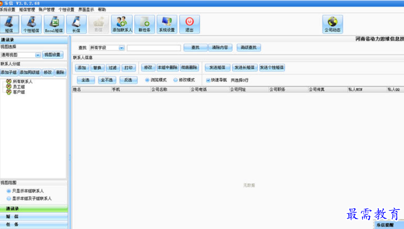Switch to the 通讯录 bottom panel tab
This screenshot has width=404, height=229.
click(x=34, y=209)
